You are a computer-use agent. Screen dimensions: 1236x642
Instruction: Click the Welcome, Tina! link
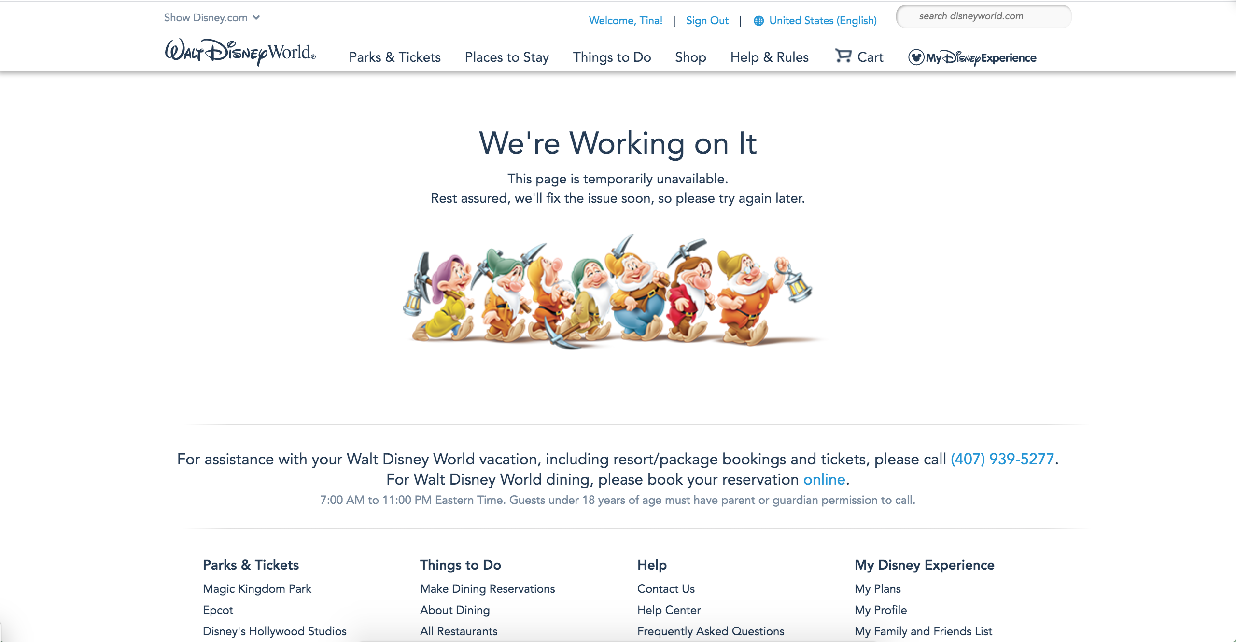click(x=625, y=21)
